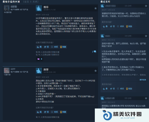Open avatar of reviewer with 16 篇评测
149x122 pixels.
tap(7, 8)
